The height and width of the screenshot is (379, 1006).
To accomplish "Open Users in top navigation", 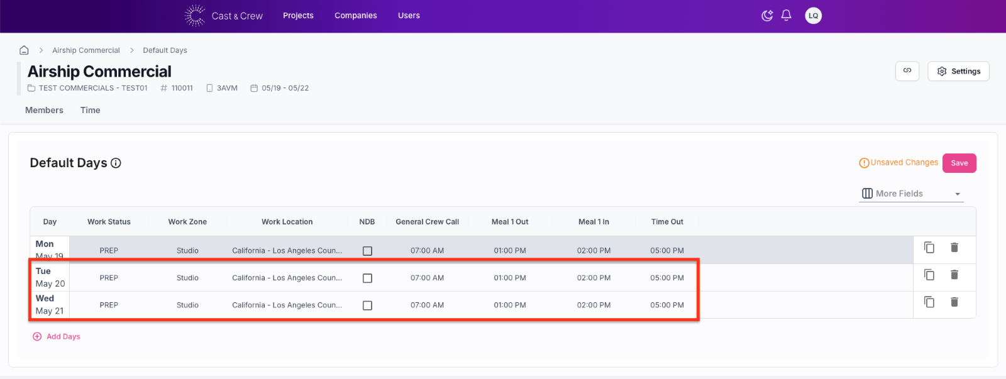I will (x=409, y=16).
